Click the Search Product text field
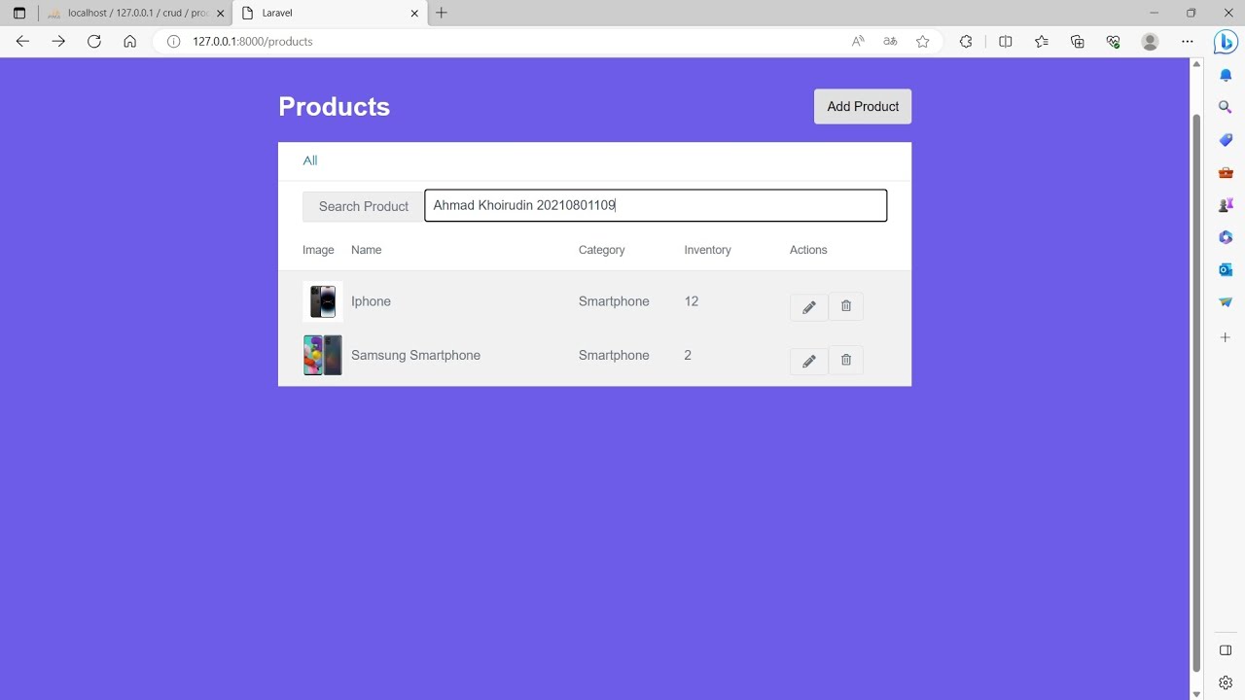Image resolution: width=1245 pixels, height=700 pixels. click(656, 206)
